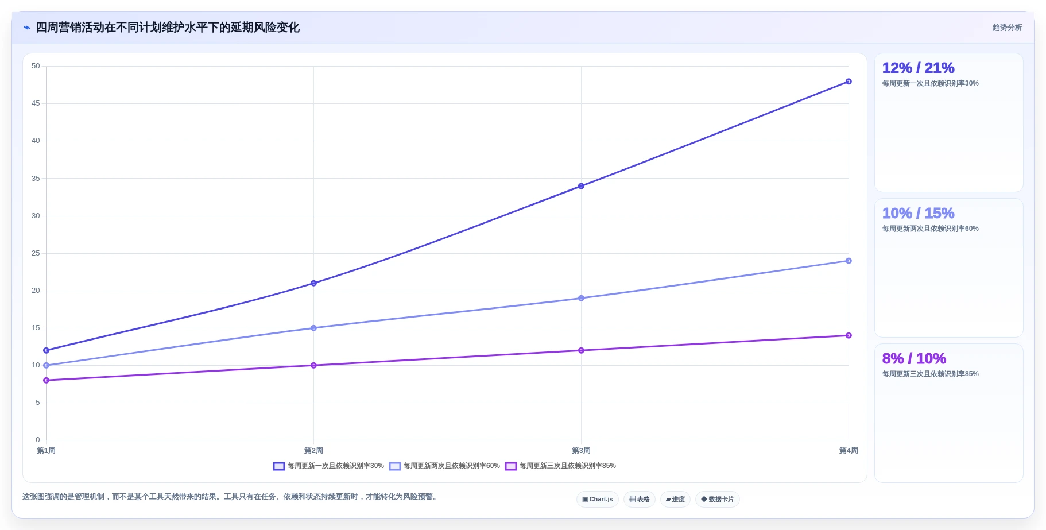
Task: Click the 数据卡片 tag chip
Action: [x=717, y=499]
